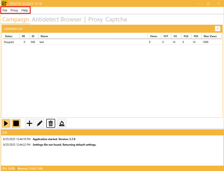224x171 pixels.
Task: Go to the Proxy tab
Action: pyautogui.click(x=95, y=19)
